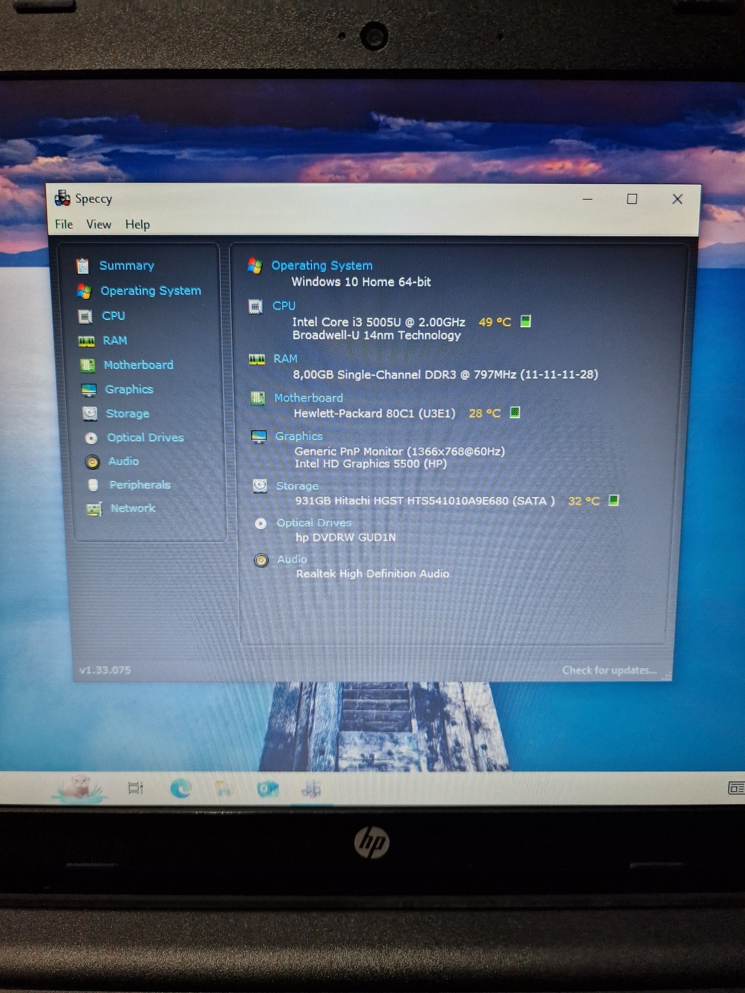Click the sidebar CPU chip icon
The image size is (745, 993).
85,316
